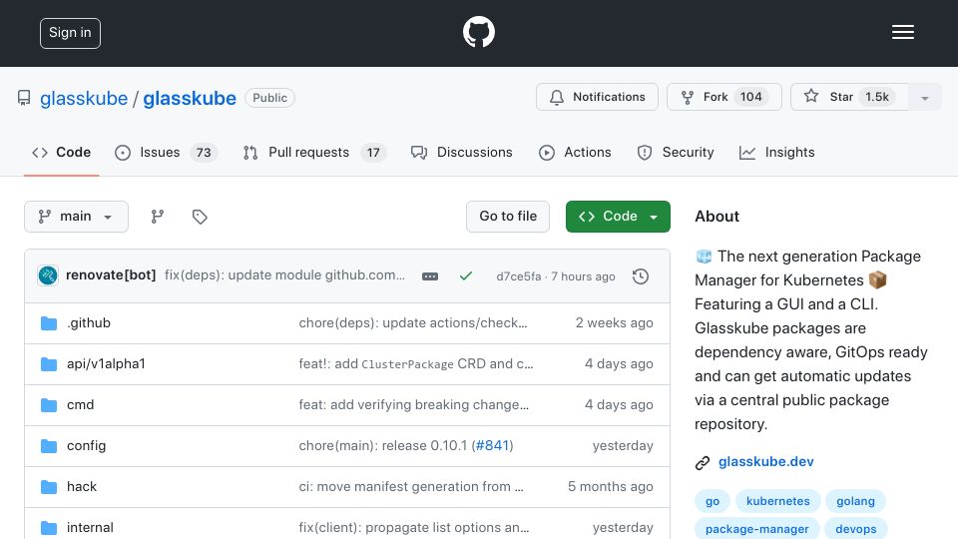Image resolution: width=958 pixels, height=539 pixels.
Task: Open the Actions tab
Action: pos(575,152)
